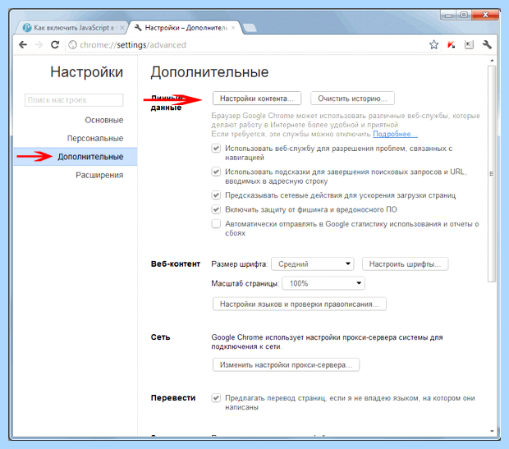Open the Масштаб страницы 100% dropdown

click(x=323, y=283)
